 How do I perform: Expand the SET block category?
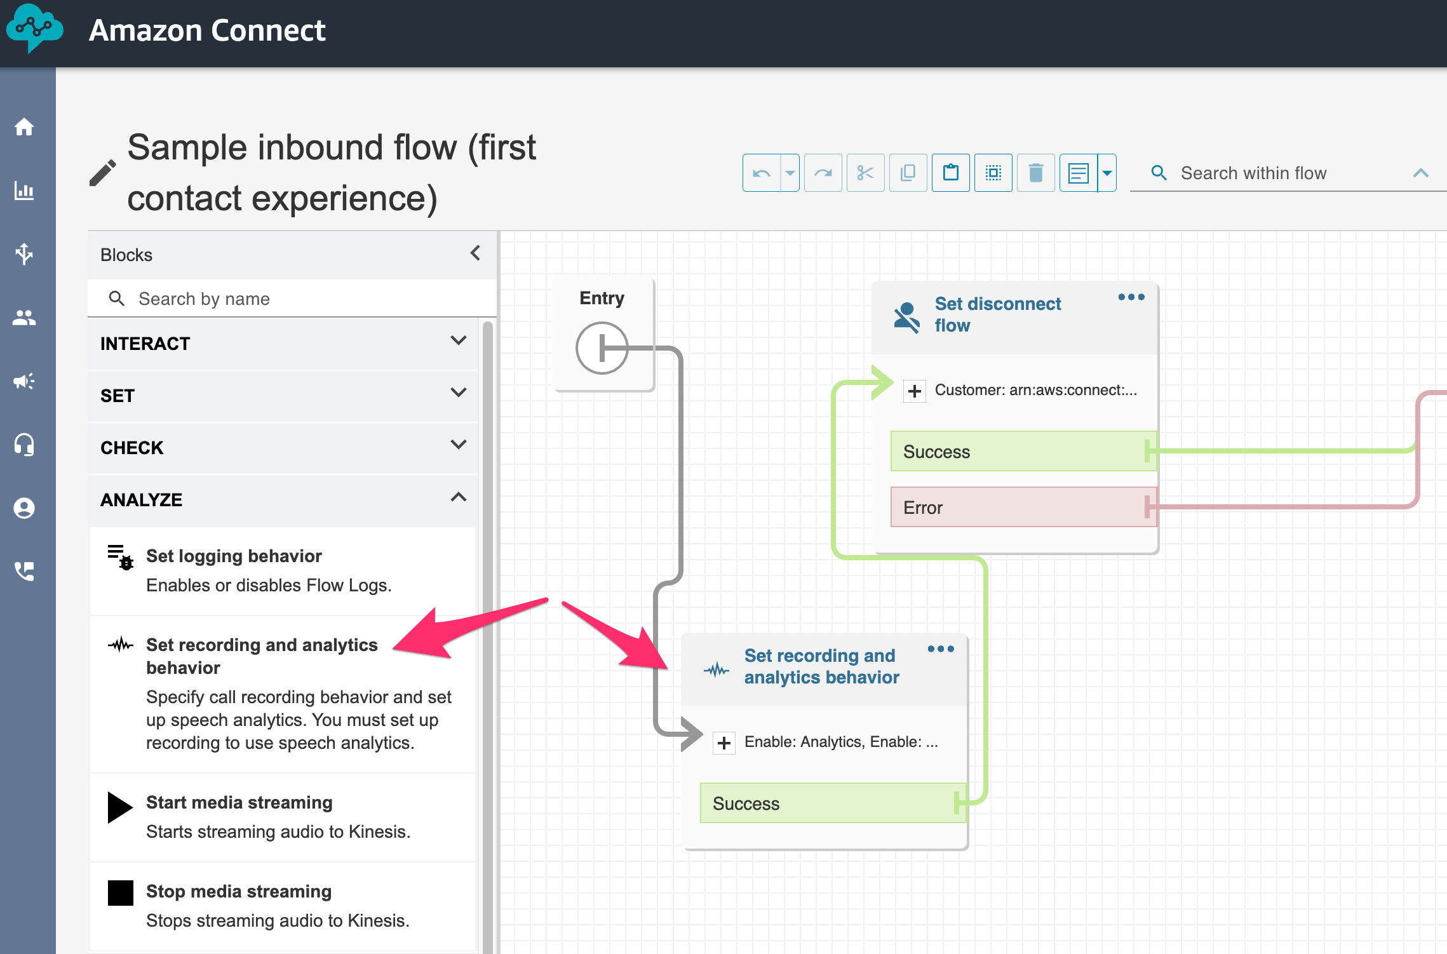point(283,396)
